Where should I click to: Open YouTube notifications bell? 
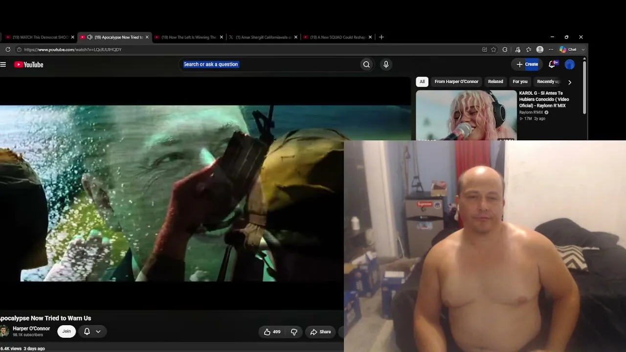tap(552, 64)
